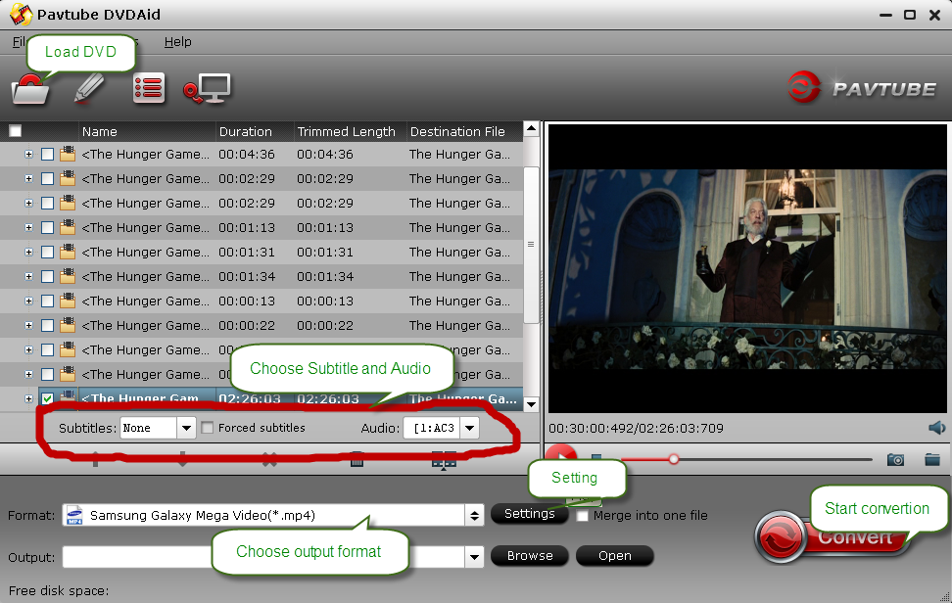The width and height of the screenshot is (952, 603).
Task: Open the File menu
Action: [x=19, y=42]
